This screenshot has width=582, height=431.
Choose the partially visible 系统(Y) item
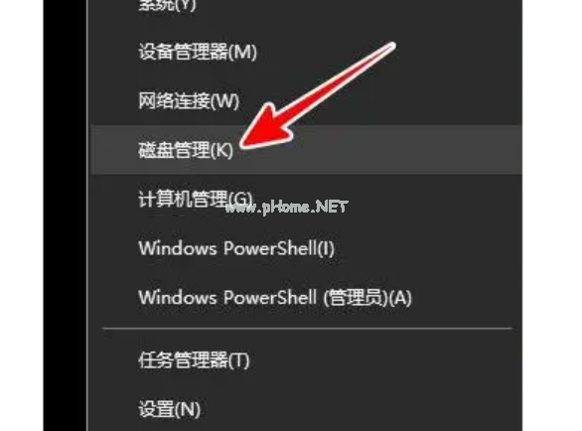coord(306,7)
